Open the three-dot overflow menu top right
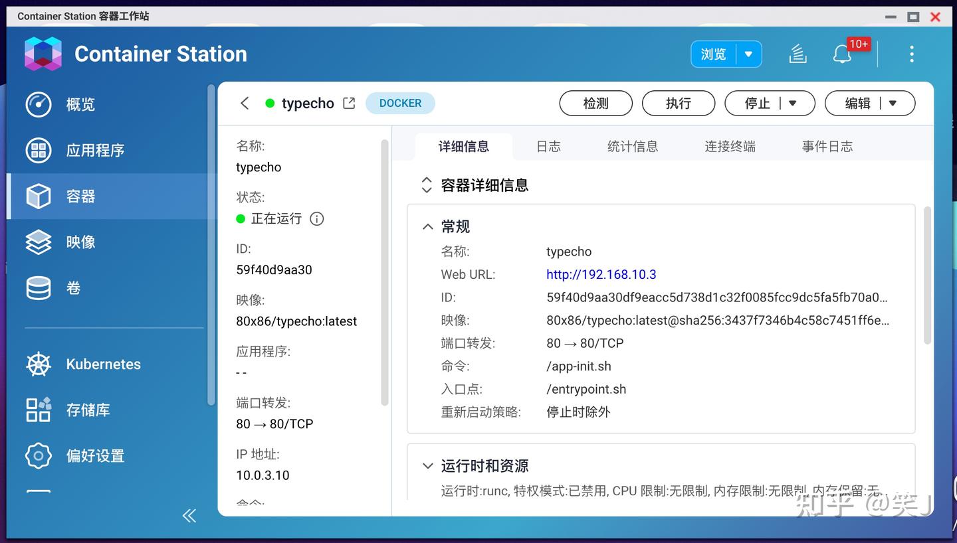This screenshot has height=543, width=957. (911, 54)
